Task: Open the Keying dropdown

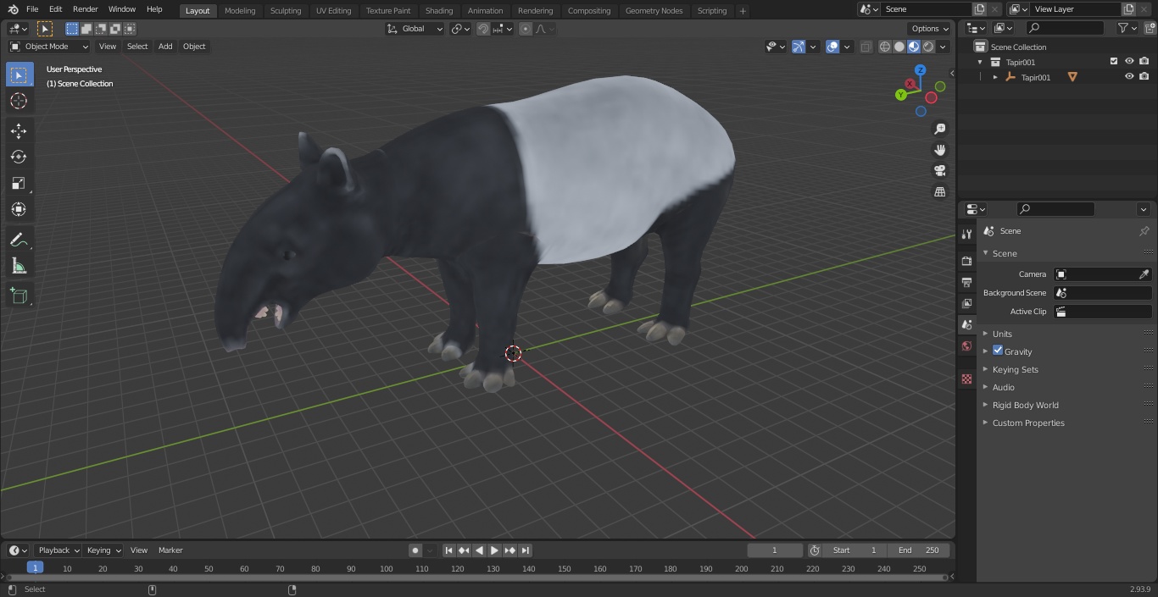Action: pos(103,550)
